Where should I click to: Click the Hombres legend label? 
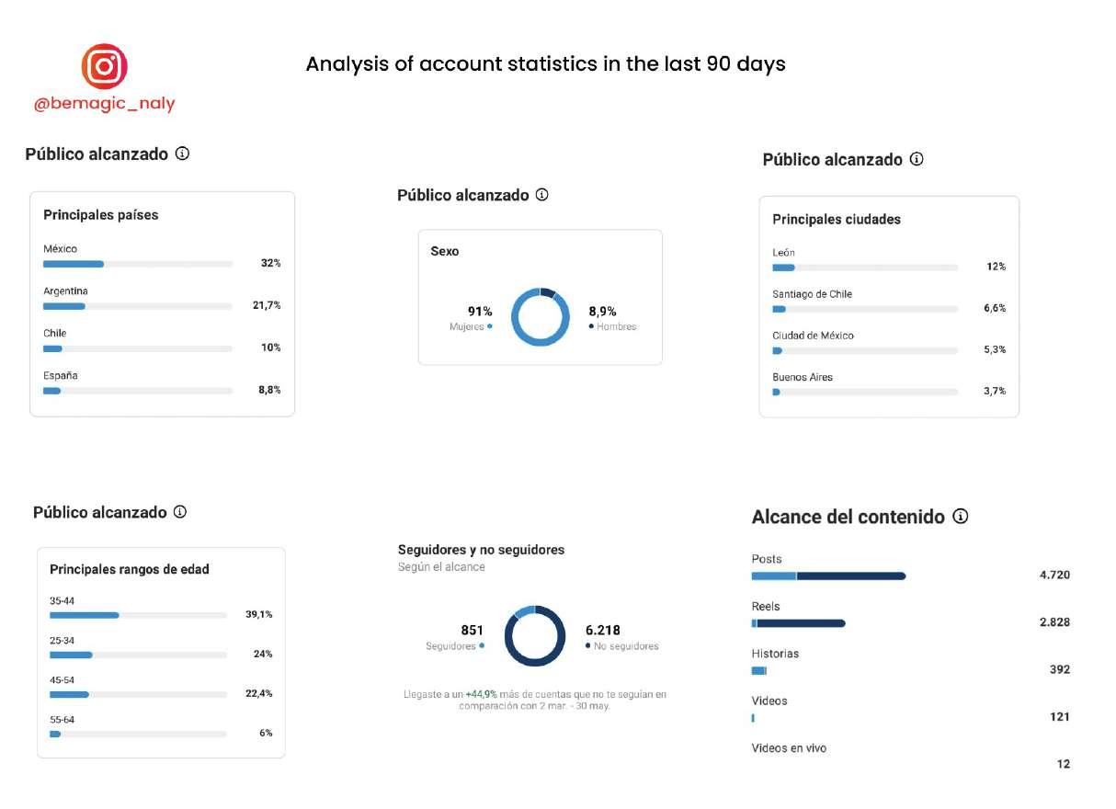(x=616, y=326)
